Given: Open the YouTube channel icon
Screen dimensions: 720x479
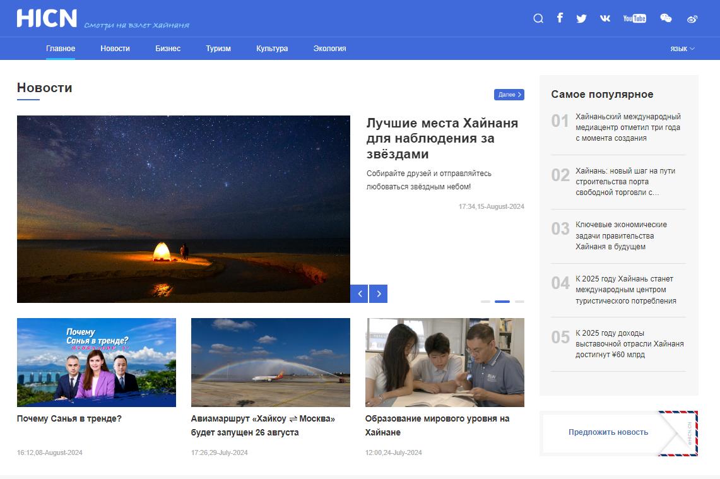Looking at the screenshot, I should tap(634, 18).
